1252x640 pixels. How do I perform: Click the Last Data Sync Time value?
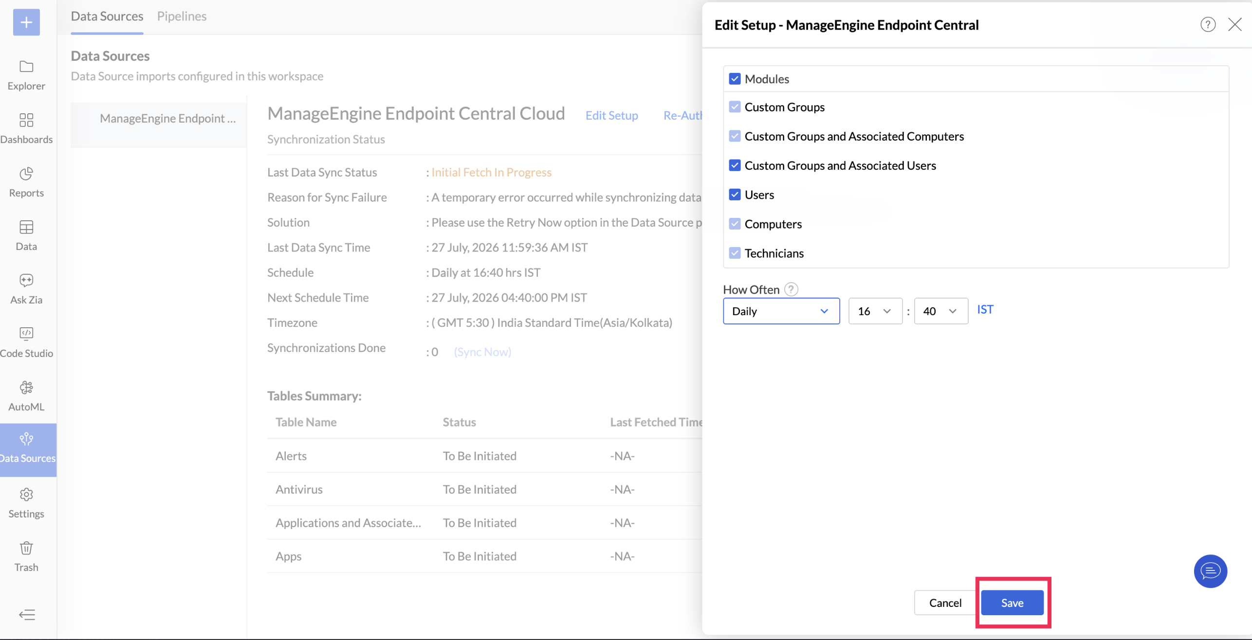click(x=510, y=248)
